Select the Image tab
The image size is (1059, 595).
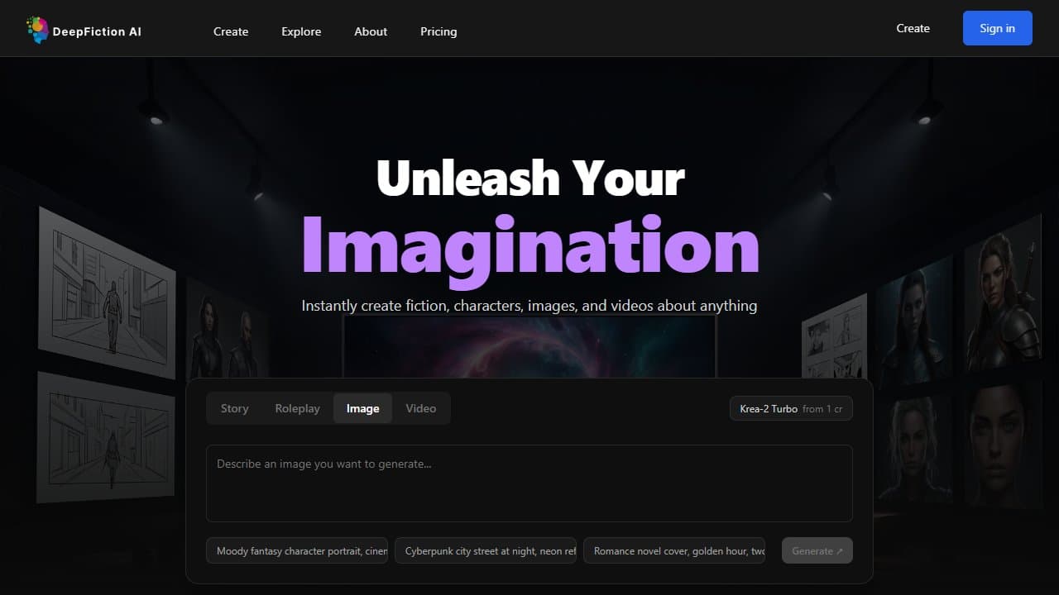(x=363, y=408)
